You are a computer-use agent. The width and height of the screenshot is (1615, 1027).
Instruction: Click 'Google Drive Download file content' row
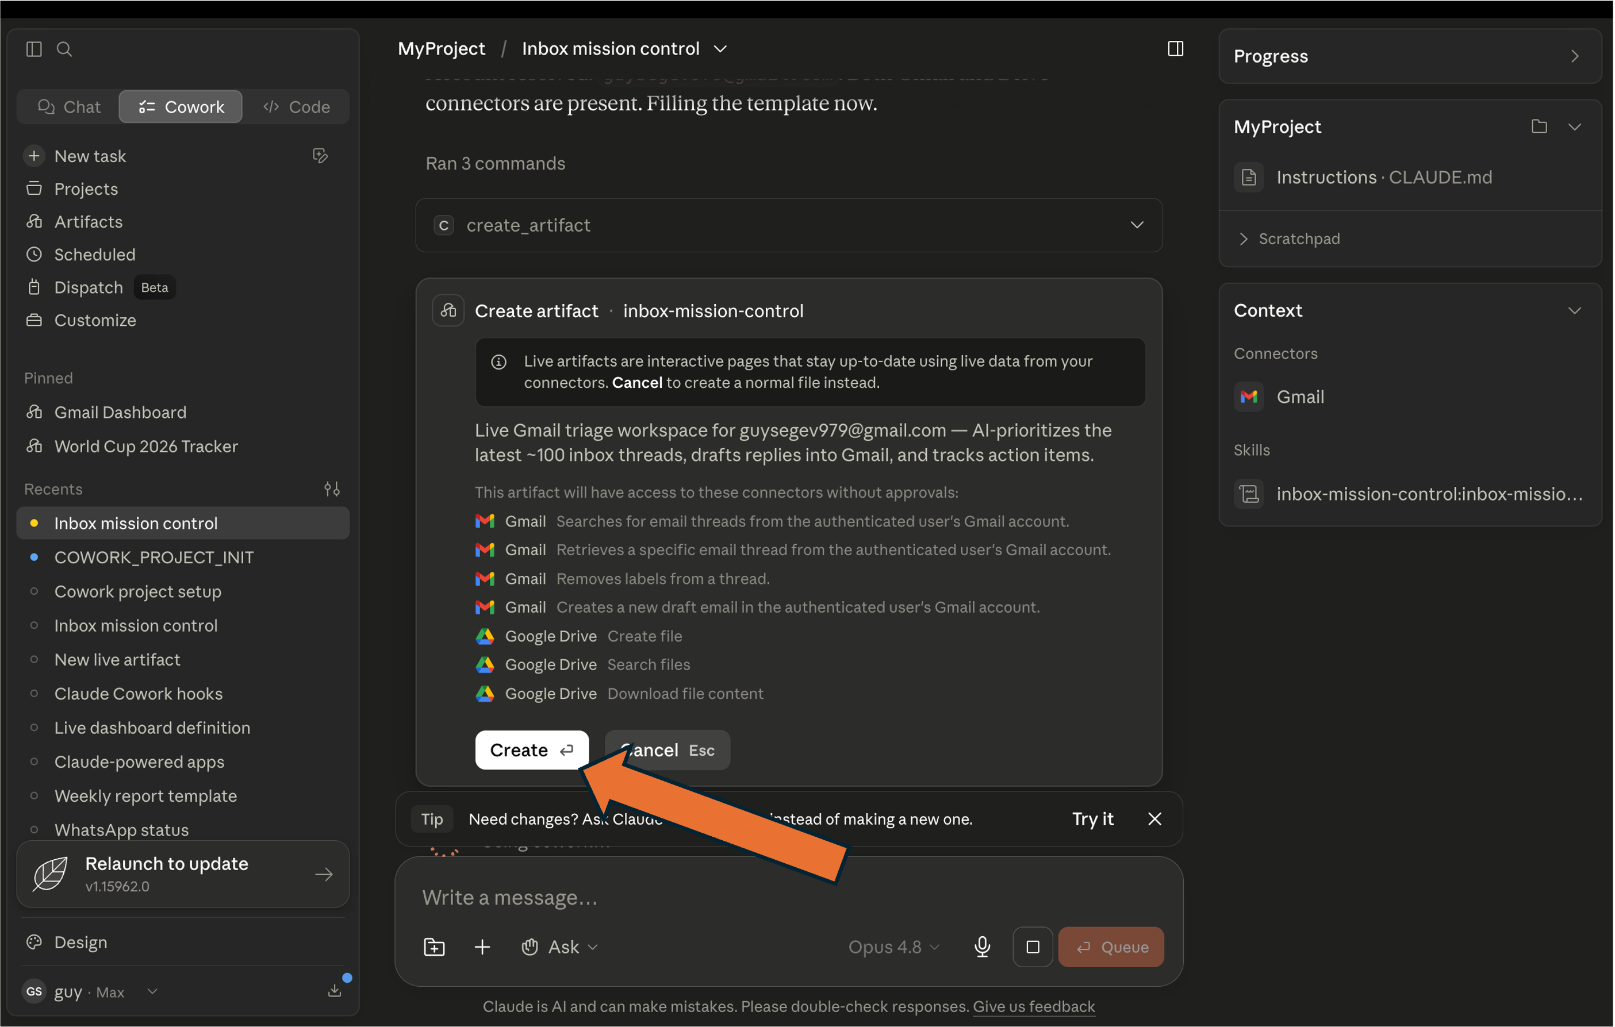(x=619, y=694)
